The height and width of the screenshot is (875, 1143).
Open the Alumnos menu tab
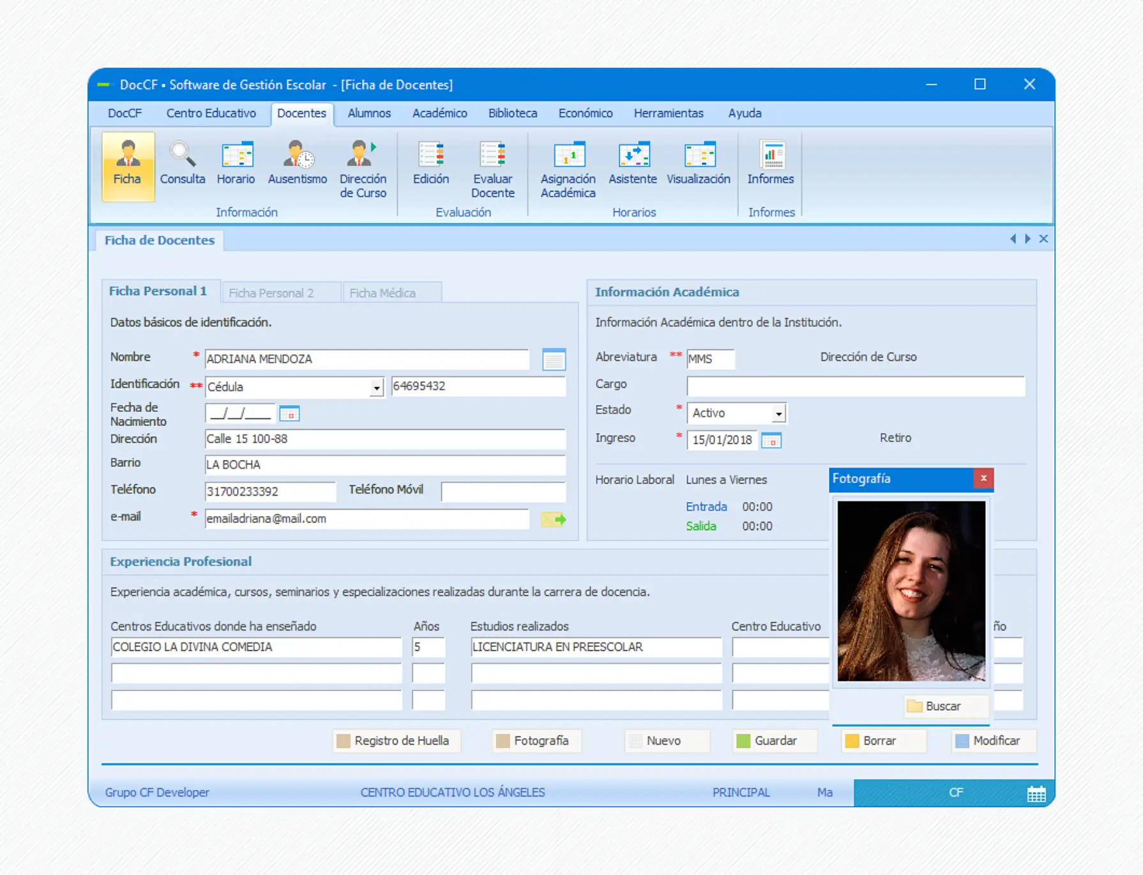click(369, 113)
